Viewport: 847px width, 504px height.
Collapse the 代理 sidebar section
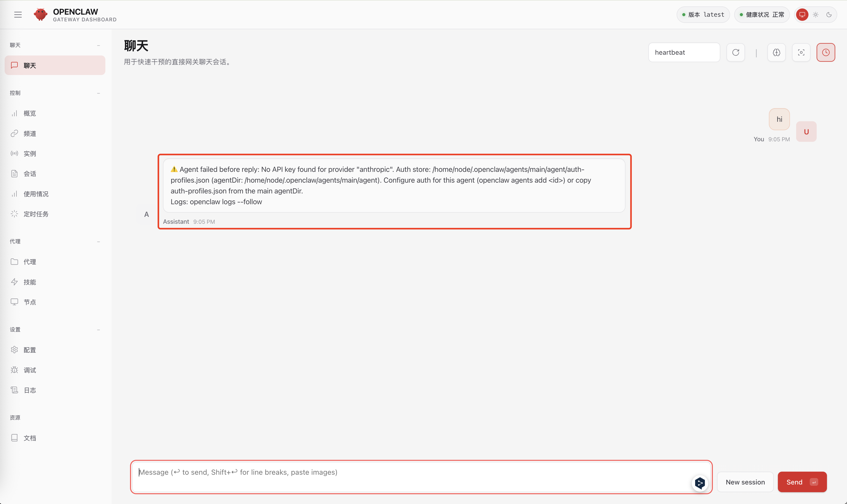[x=98, y=241]
